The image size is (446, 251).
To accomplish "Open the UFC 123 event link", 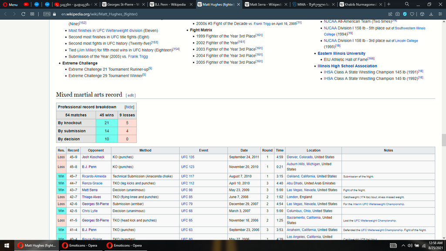I will 187,167.
